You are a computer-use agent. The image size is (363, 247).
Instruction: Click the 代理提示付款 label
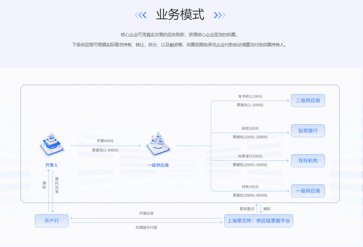pyautogui.click(x=146, y=228)
